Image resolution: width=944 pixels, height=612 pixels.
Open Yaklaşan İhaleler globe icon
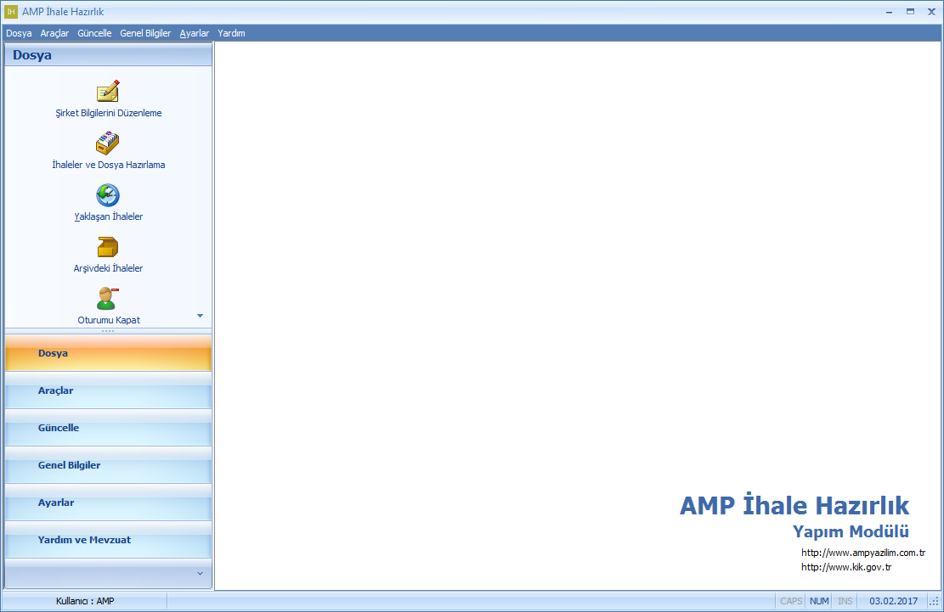tap(108, 195)
